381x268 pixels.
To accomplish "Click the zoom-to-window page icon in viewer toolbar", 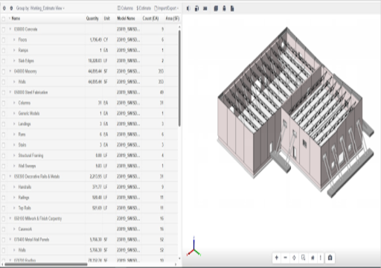I will pos(303,258).
